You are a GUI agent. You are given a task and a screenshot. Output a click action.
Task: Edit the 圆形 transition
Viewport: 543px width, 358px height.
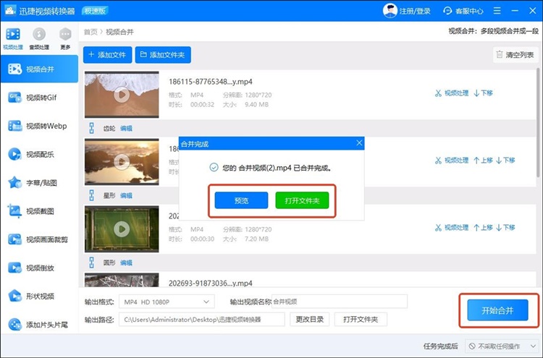126,263
